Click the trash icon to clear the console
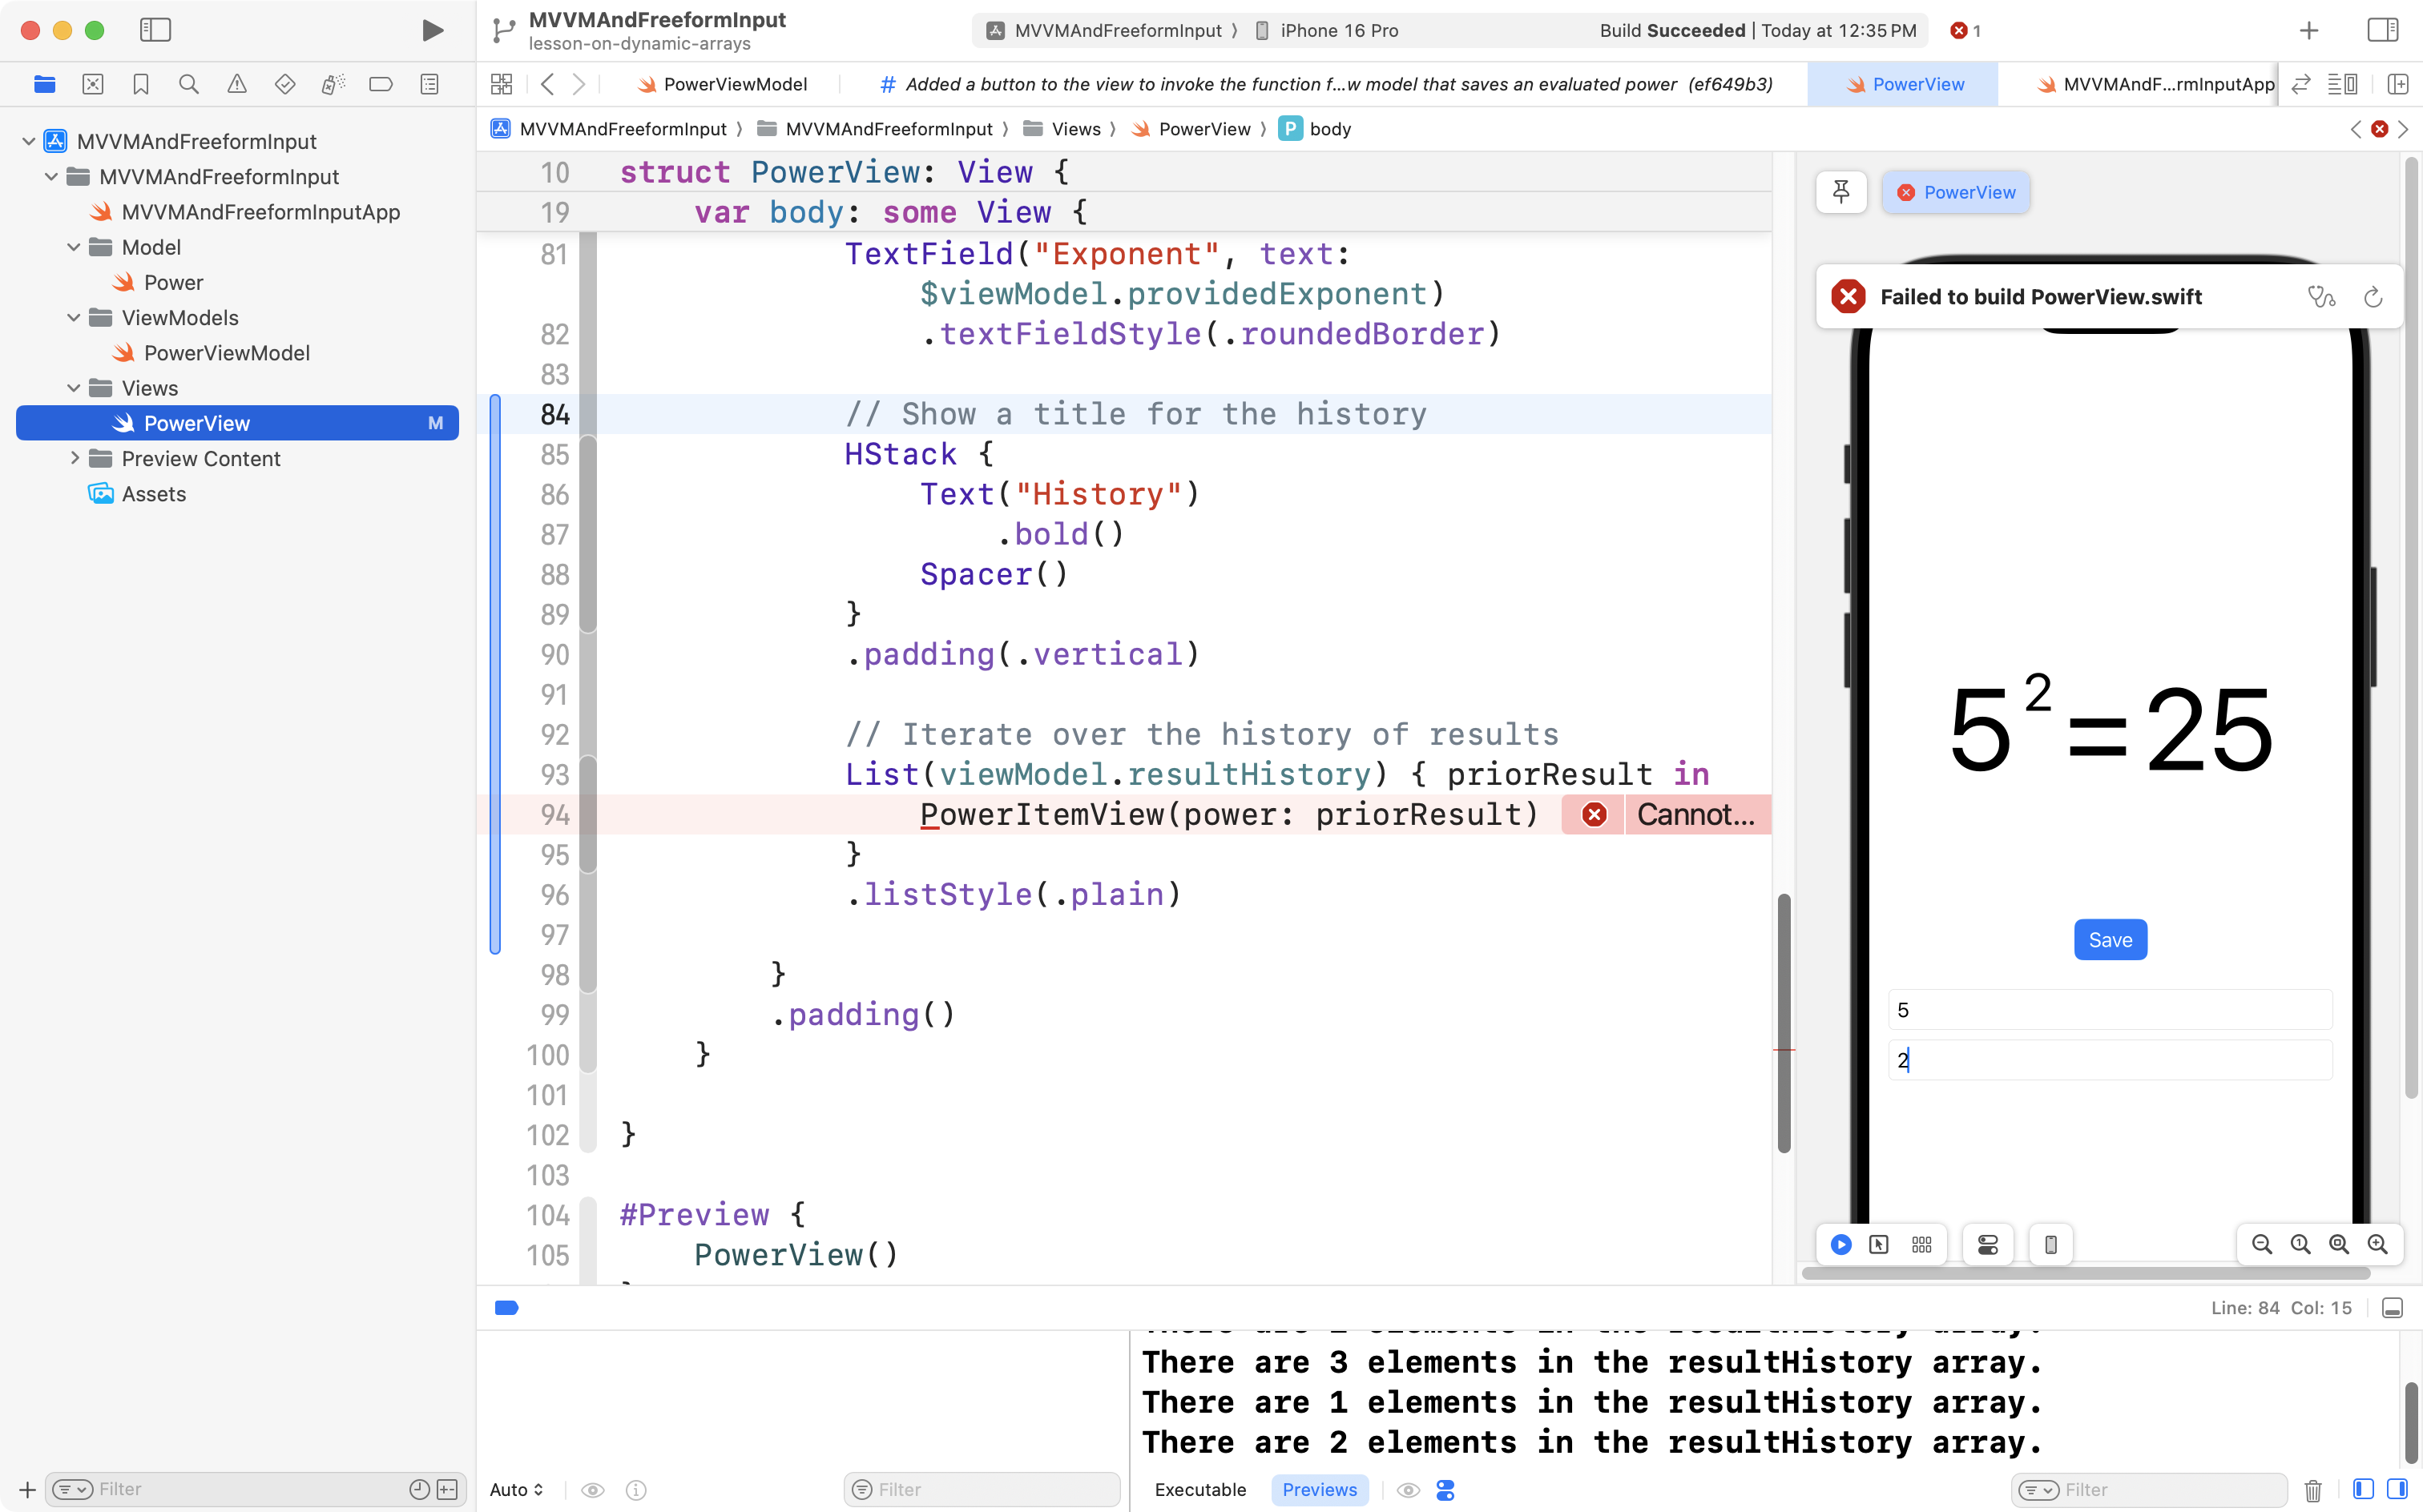Viewport: 2423px width, 1512px height. pos(2313,1490)
